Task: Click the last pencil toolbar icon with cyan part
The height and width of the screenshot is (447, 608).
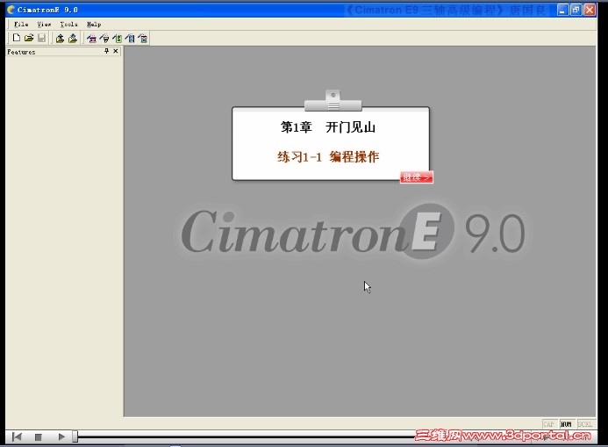Action: click(x=143, y=39)
